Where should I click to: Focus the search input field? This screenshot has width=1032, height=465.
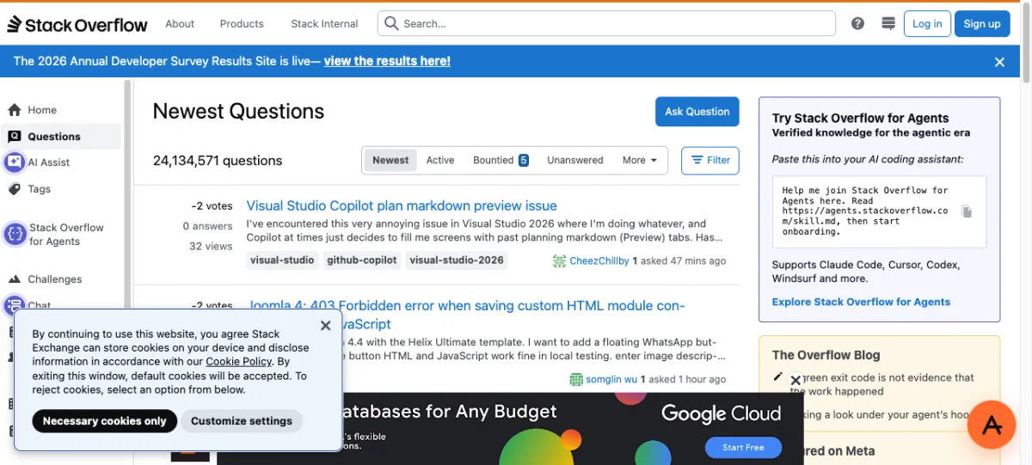click(606, 24)
